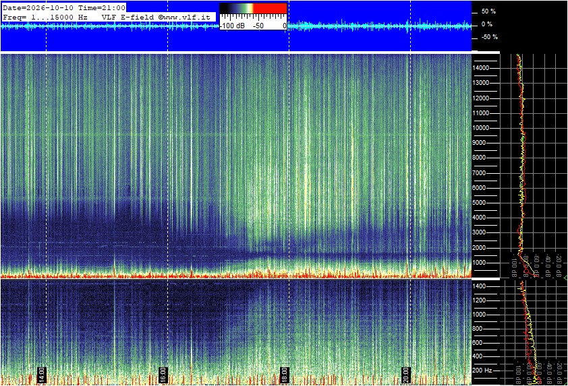568x386 pixels.
Task: Click the 10000 frequency axis tick
Action: tap(481, 128)
